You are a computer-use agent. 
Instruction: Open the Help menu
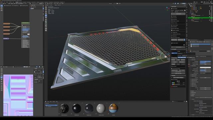[x=13, y=2]
